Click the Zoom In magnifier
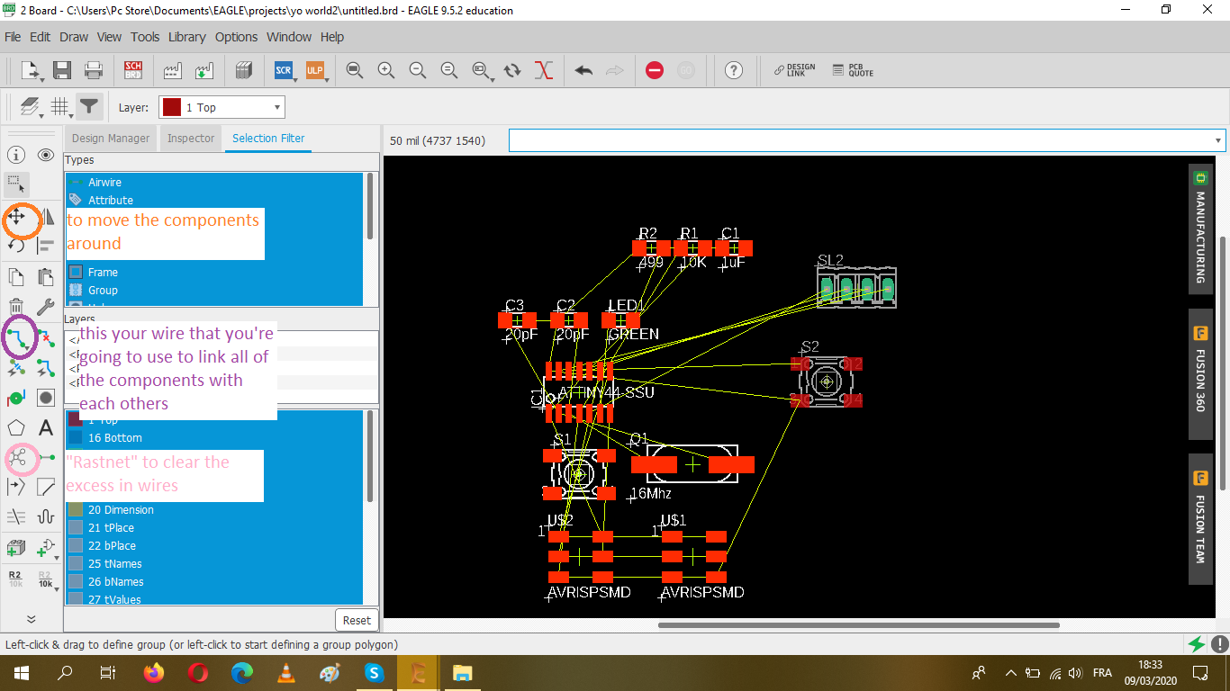1230x691 pixels. (386, 70)
